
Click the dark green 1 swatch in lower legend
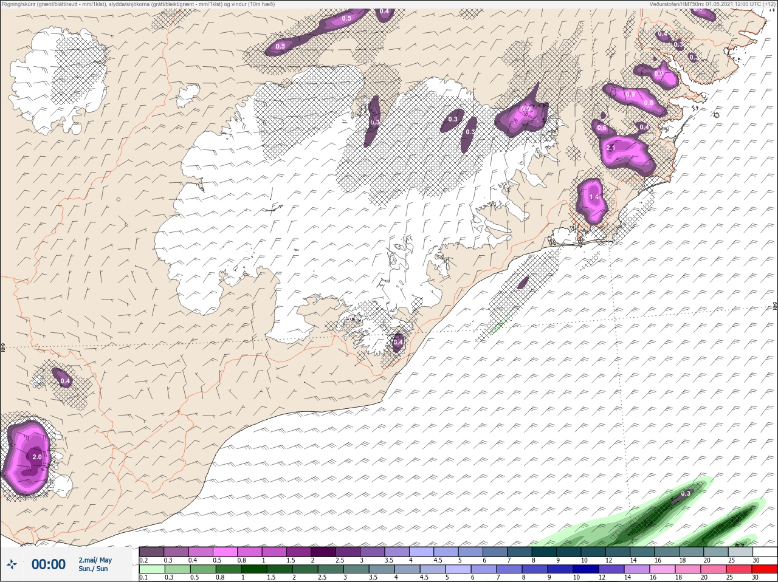253,569
